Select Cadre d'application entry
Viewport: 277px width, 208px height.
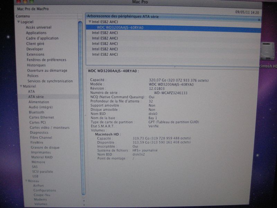pos(42,38)
